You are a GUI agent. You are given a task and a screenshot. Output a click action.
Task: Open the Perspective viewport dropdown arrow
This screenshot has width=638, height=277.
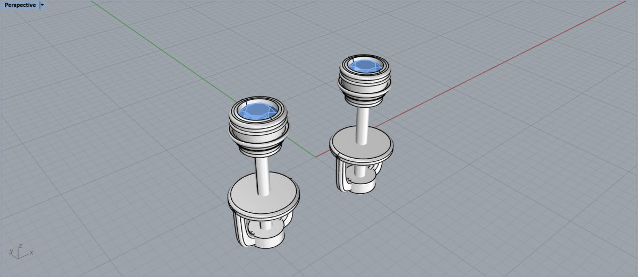pos(43,5)
